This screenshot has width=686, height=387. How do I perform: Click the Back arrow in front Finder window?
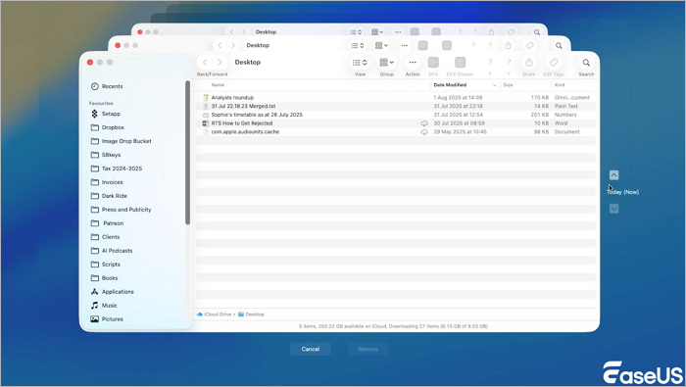click(x=205, y=63)
